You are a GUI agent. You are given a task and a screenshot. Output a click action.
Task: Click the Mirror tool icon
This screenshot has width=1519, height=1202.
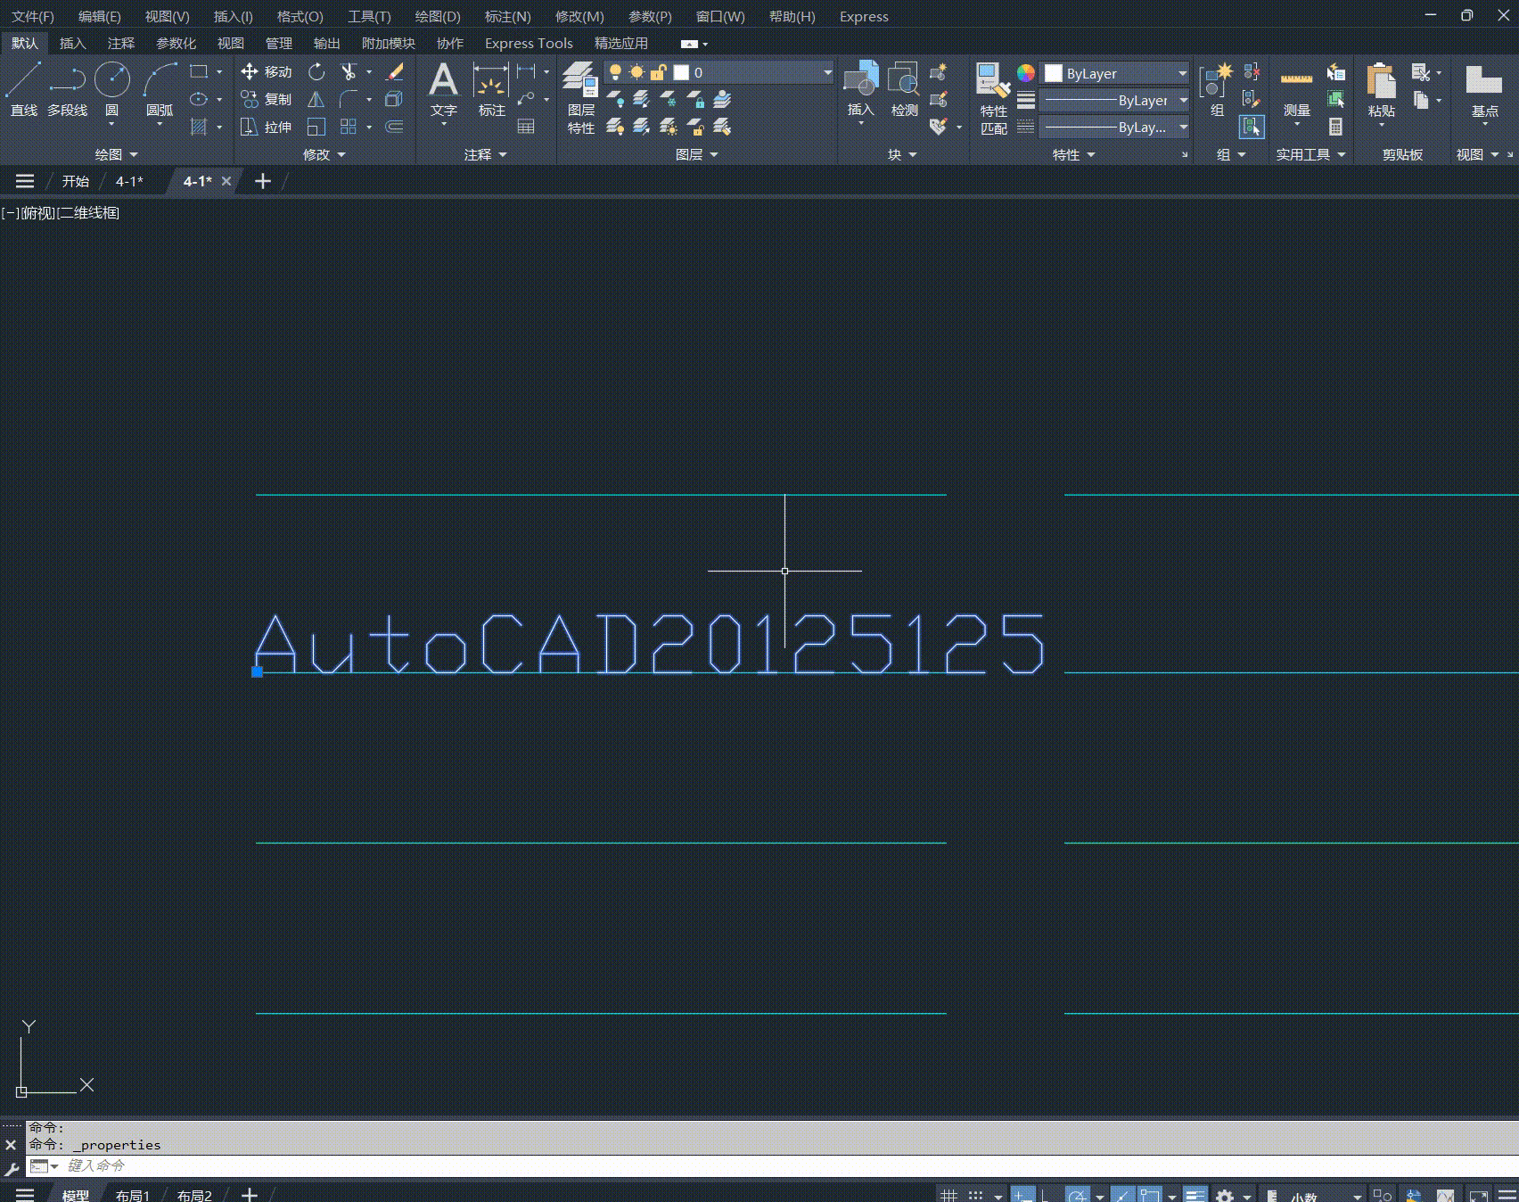316,99
